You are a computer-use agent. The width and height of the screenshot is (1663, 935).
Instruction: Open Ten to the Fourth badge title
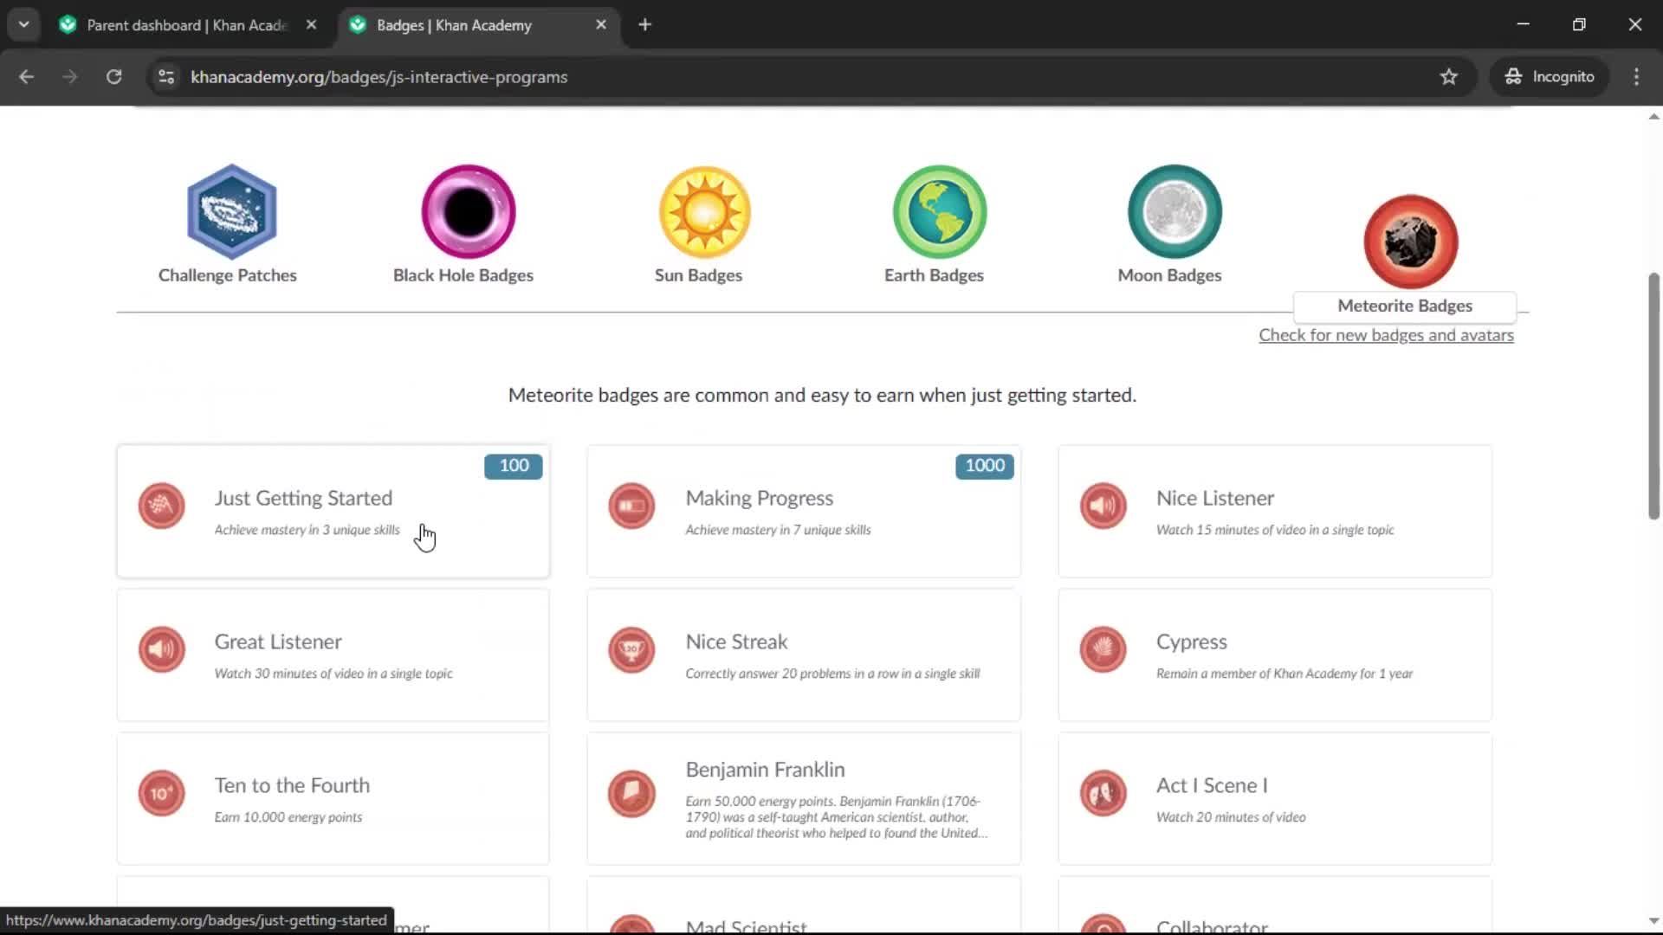tap(292, 785)
